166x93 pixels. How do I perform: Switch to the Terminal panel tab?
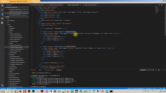(x=59, y=70)
